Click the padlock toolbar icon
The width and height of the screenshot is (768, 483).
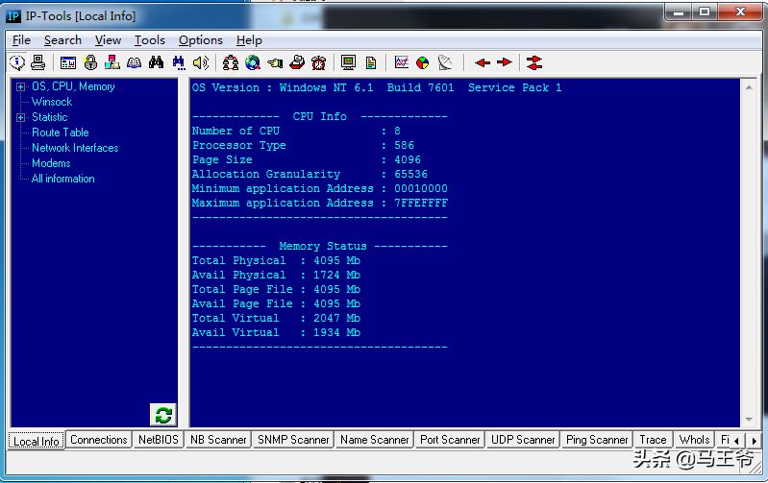(90, 62)
